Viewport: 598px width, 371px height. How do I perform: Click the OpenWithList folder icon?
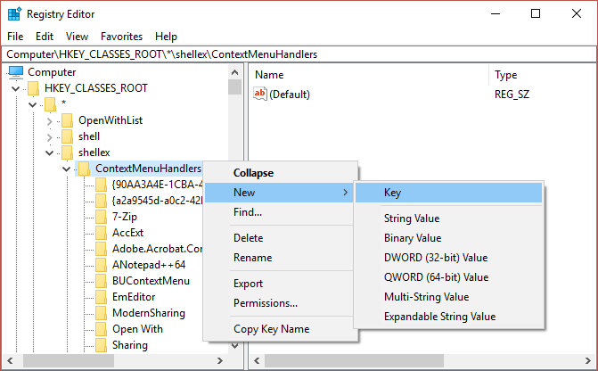tap(67, 120)
